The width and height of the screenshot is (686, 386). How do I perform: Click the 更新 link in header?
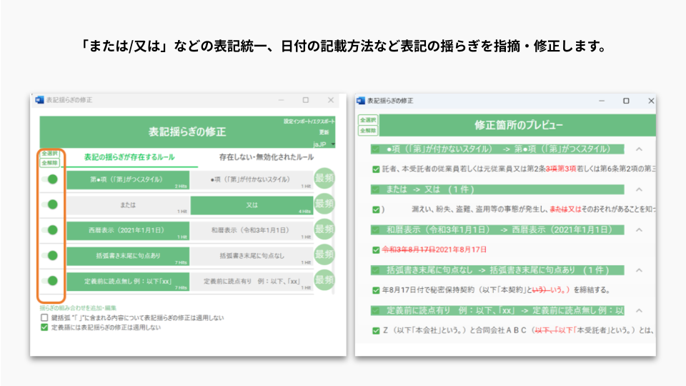click(x=324, y=132)
